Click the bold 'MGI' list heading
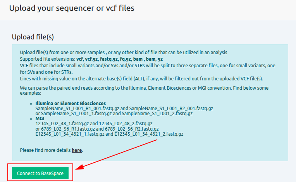 pos(40,119)
